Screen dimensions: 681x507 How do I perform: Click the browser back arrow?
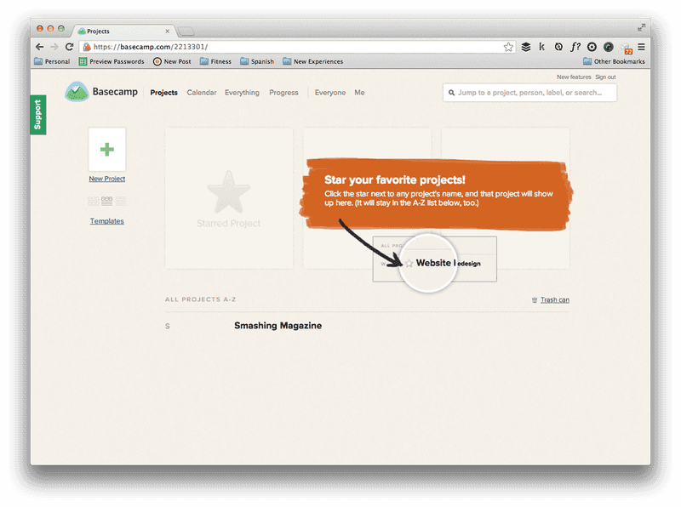(40, 47)
